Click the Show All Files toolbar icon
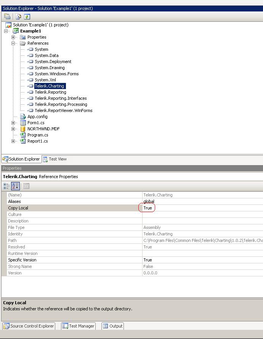The height and width of the screenshot is (339, 263). pyautogui.click(x=18, y=16)
